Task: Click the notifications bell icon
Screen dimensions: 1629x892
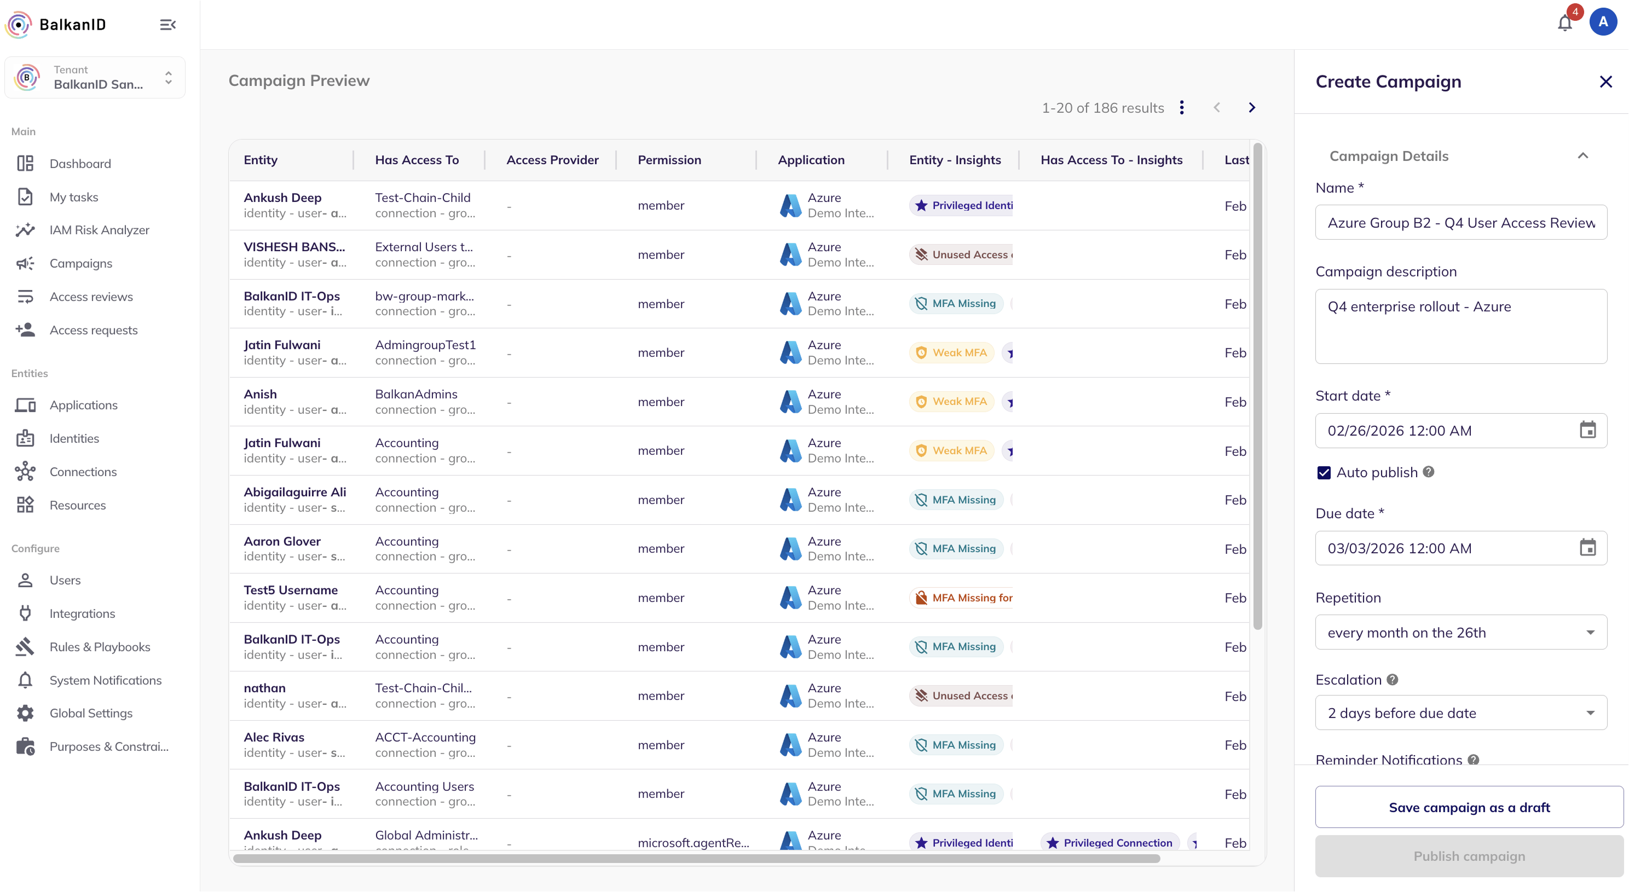Action: [1564, 24]
